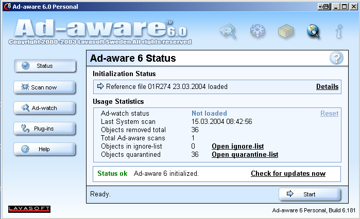Click the Ad-aware title bar app icon
The height and width of the screenshot is (219, 360).
tap(7, 6)
